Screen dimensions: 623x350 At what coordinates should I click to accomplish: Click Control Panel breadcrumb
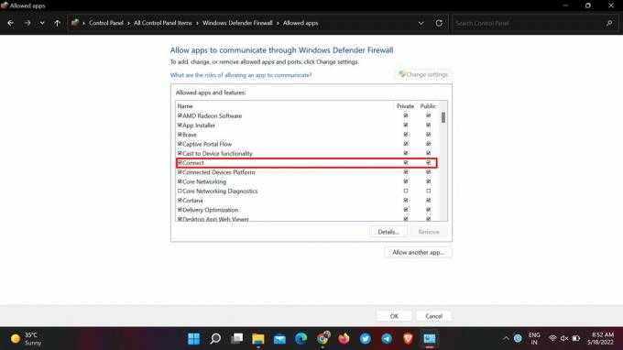pyautogui.click(x=106, y=23)
